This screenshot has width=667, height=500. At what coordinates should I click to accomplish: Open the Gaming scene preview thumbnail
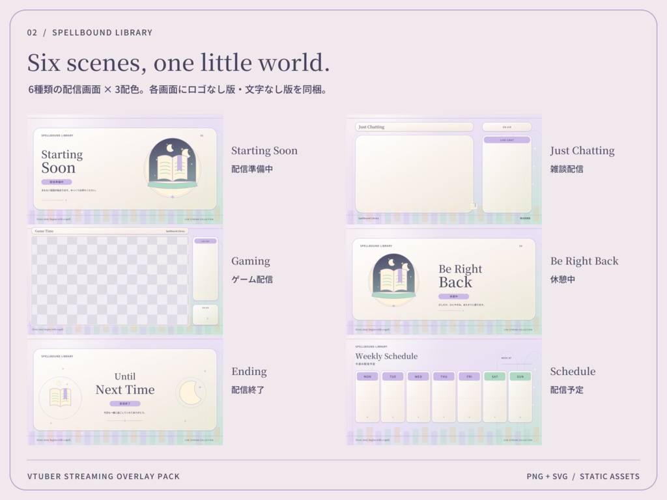click(125, 280)
